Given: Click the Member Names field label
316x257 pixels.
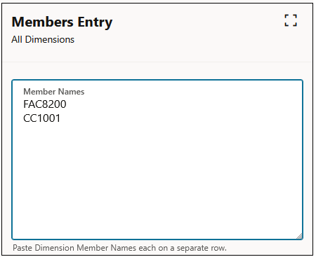Looking at the screenshot, I should coord(54,92).
